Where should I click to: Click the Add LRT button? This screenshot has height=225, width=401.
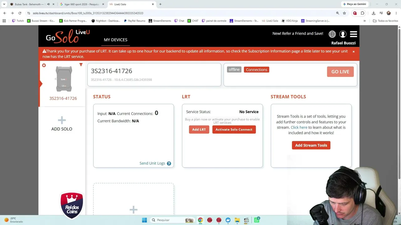[199, 130]
